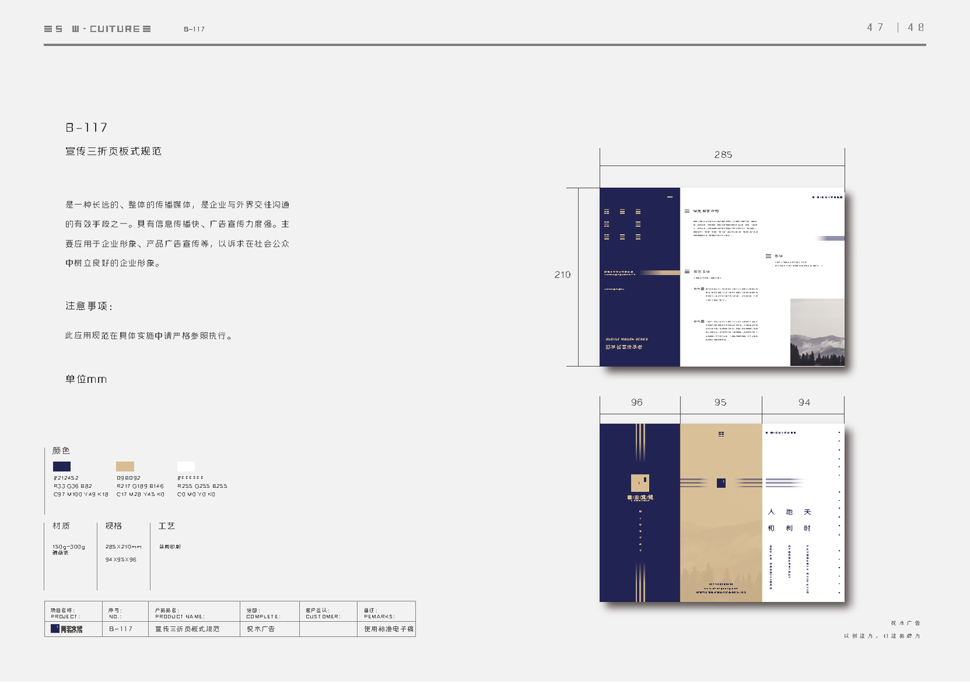970x683 pixels.
Task: Click the '悦木广告' table cell
Action: [x=261, y=629]
